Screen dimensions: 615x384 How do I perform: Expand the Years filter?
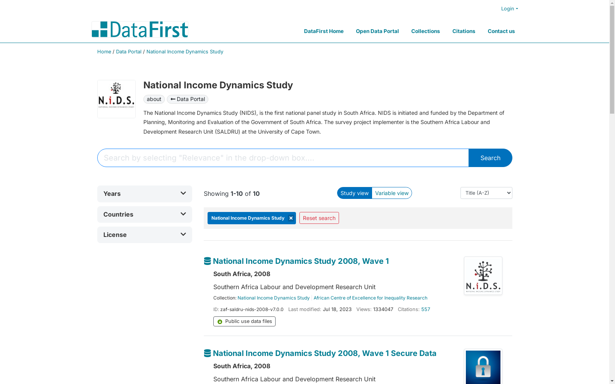(x=145, y=194)
